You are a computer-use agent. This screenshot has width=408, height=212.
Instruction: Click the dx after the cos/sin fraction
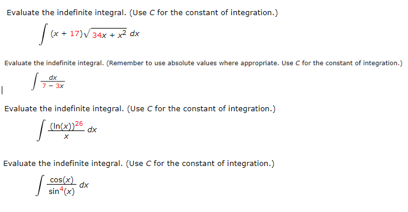tap(84, 185)
